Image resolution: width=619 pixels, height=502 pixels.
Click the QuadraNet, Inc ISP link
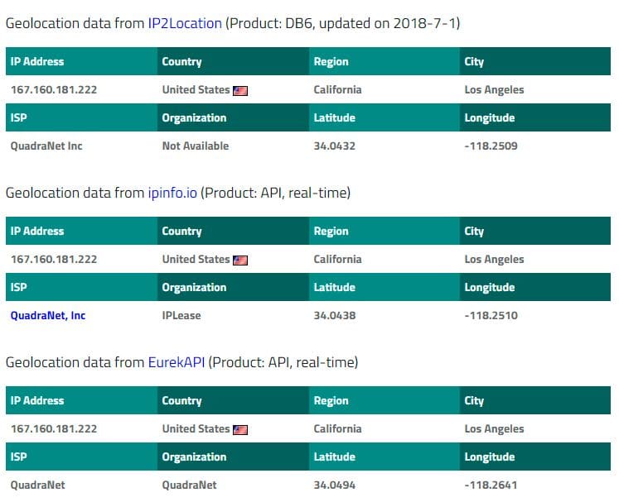pyautogui.click(x=48, y=315)
